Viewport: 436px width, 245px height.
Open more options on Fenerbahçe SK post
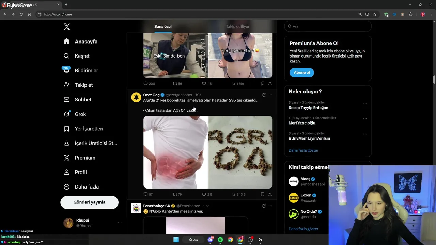click(x=270, y=206)
